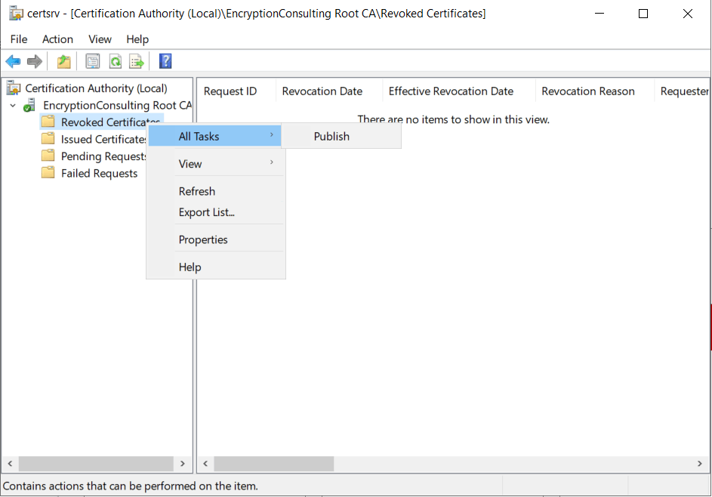The height and width of the screenshot is (497, 712).
Task: Click the tree pane horizontal scrollbar thumb
Action: (96, 463)
